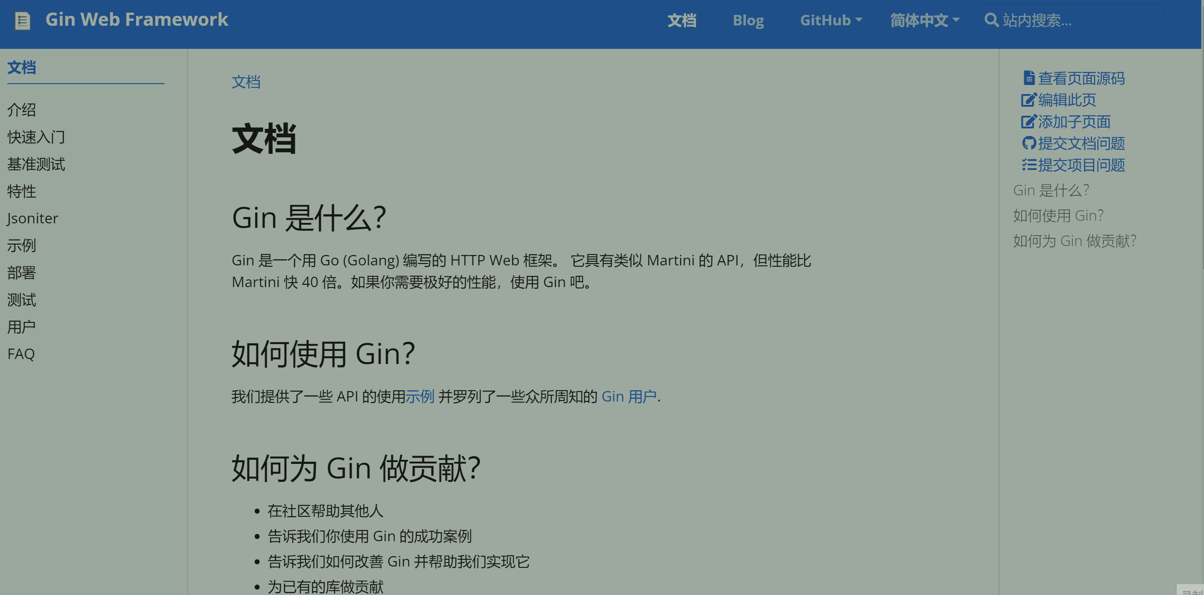Expand the 简体中文 language dropdown
The image size is (1204, 595).
point(924,20)
